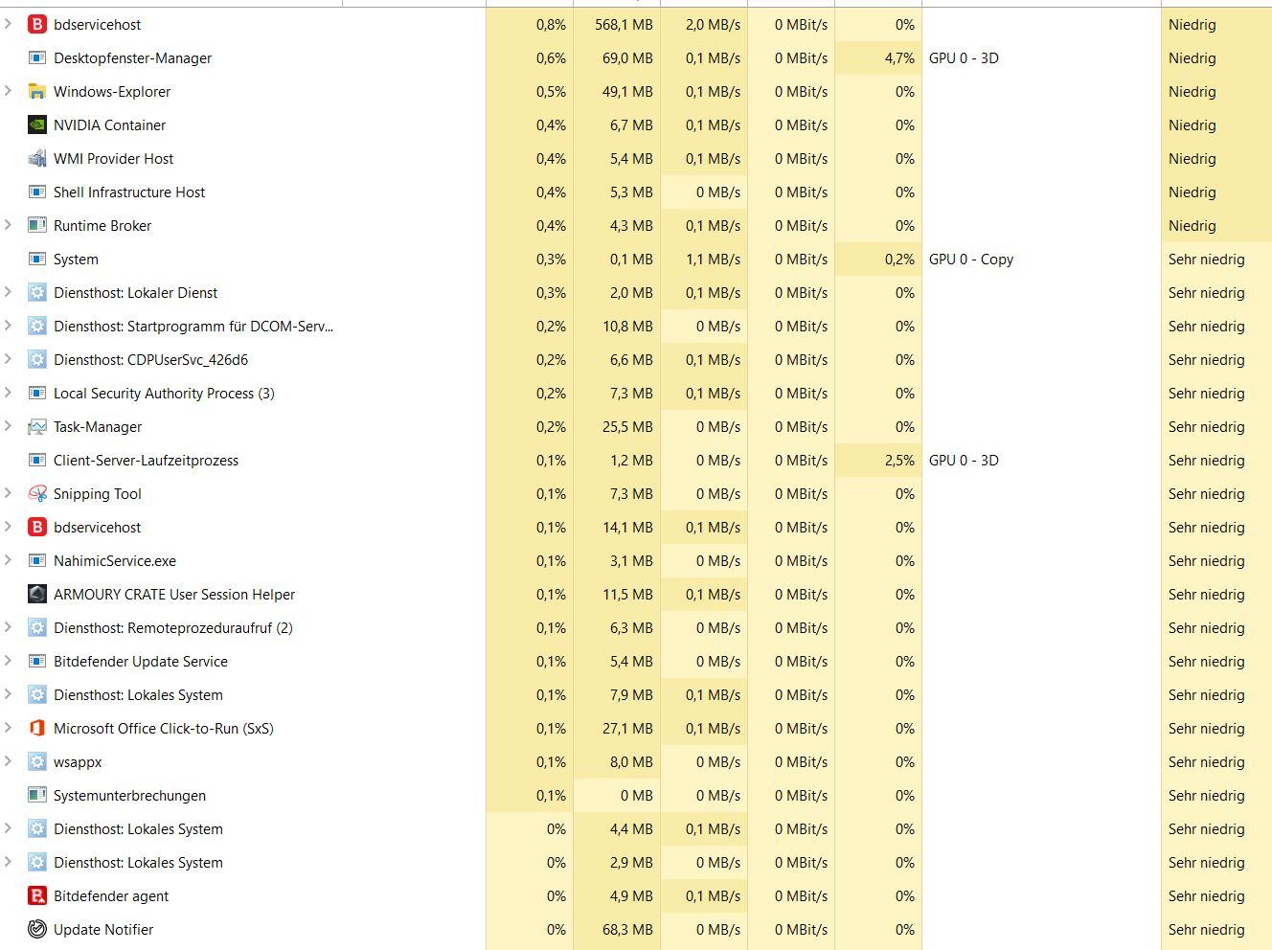This screenshot has height=950, width=1272.
Task: Expand Diensthost: Lokales System with 7,9 MB
Action: [x=9, y=694]
